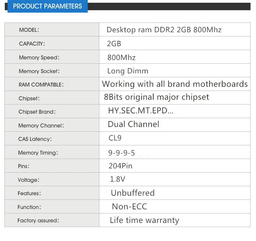Click Working with all brand motherboards text
This screenshot has height=241, width=256.
click(175, 84)
